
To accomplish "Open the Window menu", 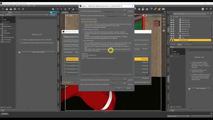I will point(29,6).
